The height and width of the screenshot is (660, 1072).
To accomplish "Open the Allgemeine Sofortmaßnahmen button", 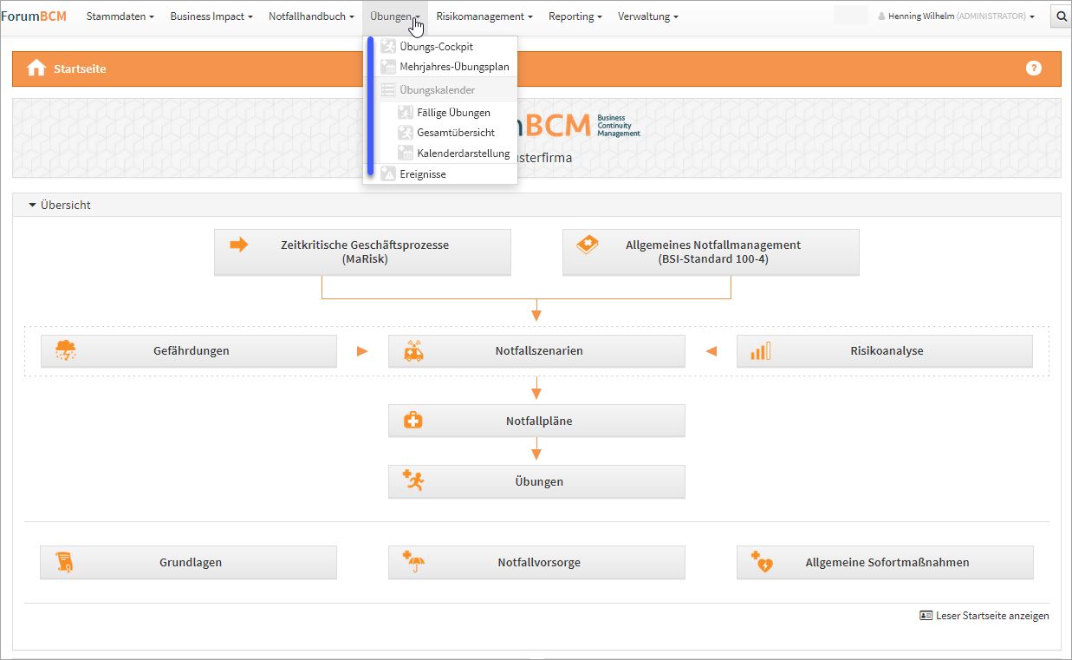I will click(885, 562).
